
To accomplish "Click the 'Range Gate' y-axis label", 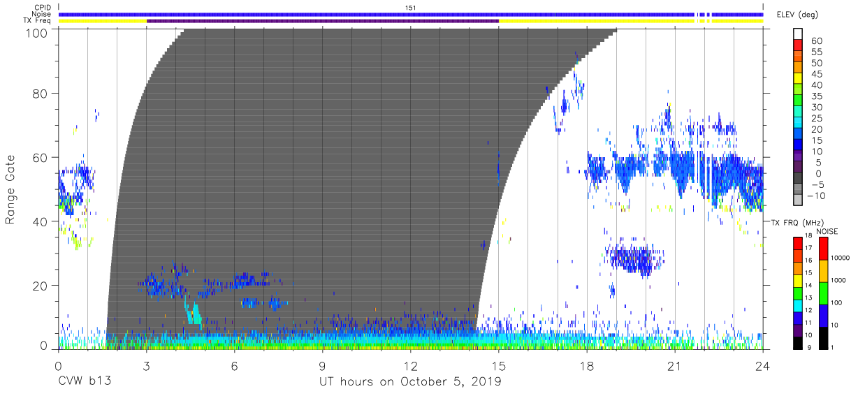I will [10, 190].
